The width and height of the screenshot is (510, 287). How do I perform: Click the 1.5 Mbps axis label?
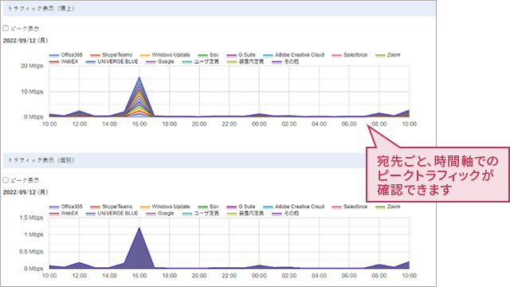[31, 218]
